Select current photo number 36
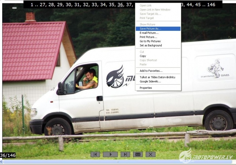Viewport: 236px width, 165px height. (x=120, y=5)
